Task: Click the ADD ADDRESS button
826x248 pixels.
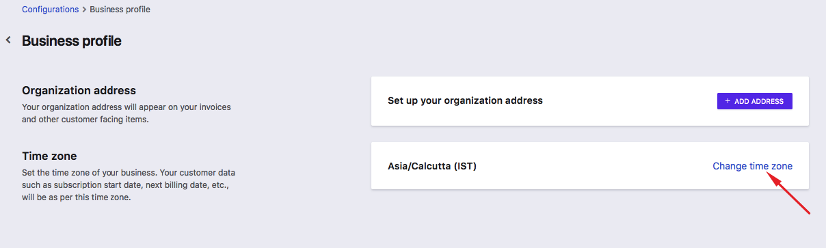Action: tap(755, 101)
